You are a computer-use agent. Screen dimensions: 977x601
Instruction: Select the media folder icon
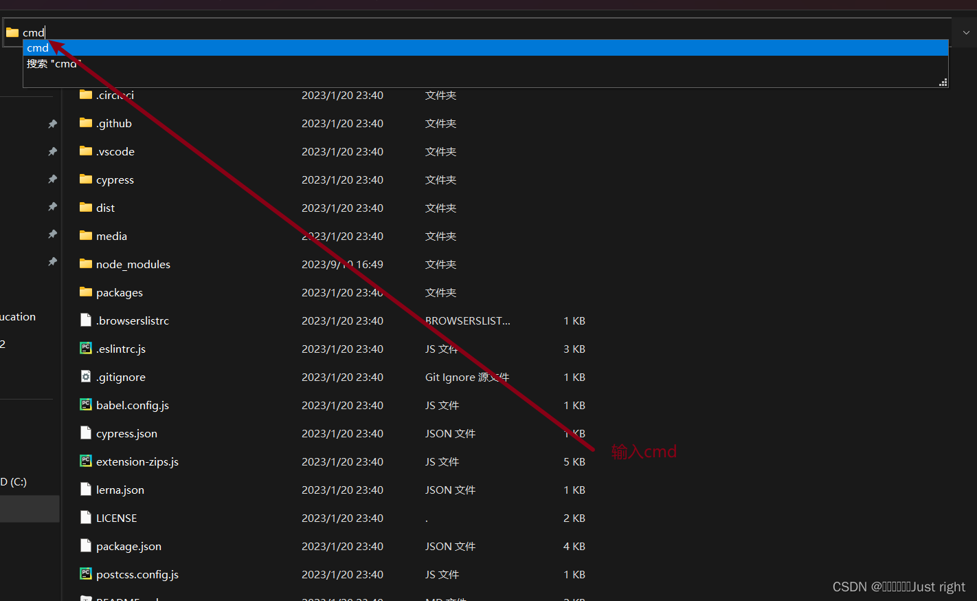(86, 236)
